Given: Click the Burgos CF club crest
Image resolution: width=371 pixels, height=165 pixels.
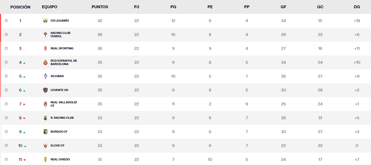Looking at the screenshot, I should [45, 132].
